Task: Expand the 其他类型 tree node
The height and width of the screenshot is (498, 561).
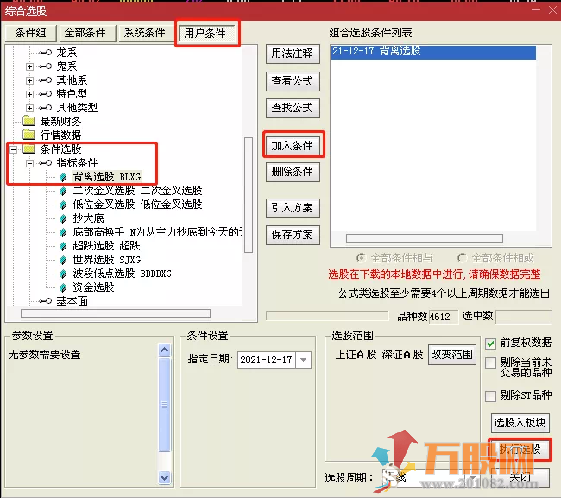Action: point(29,108)
